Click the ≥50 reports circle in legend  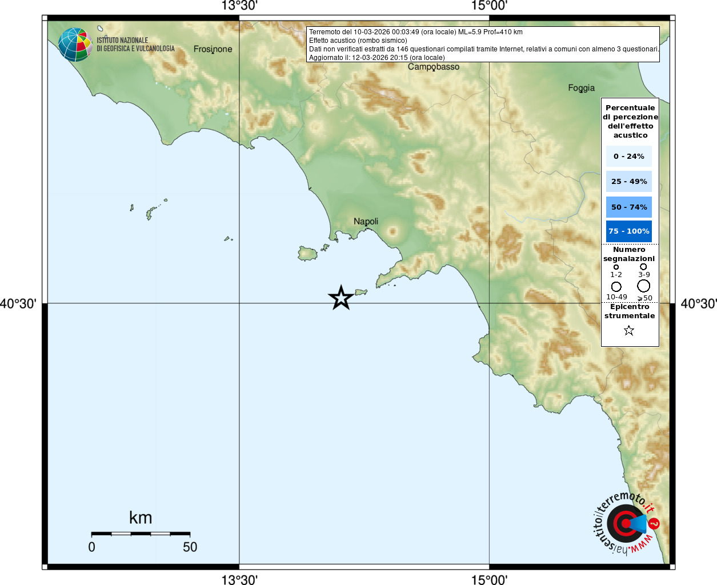644,286
